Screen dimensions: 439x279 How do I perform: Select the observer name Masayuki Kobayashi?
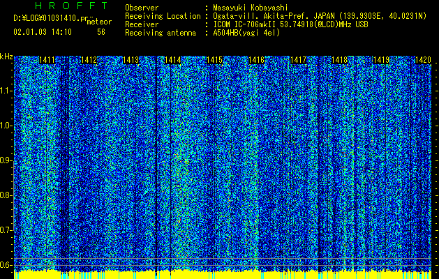[251, 8]
